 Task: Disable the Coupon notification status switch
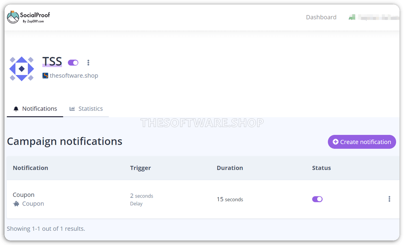(x=317, y=199)
